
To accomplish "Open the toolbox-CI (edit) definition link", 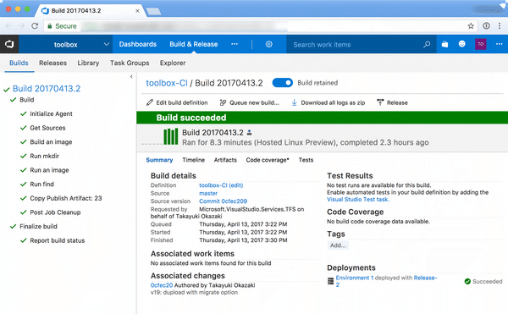I will tap(221, 185).
